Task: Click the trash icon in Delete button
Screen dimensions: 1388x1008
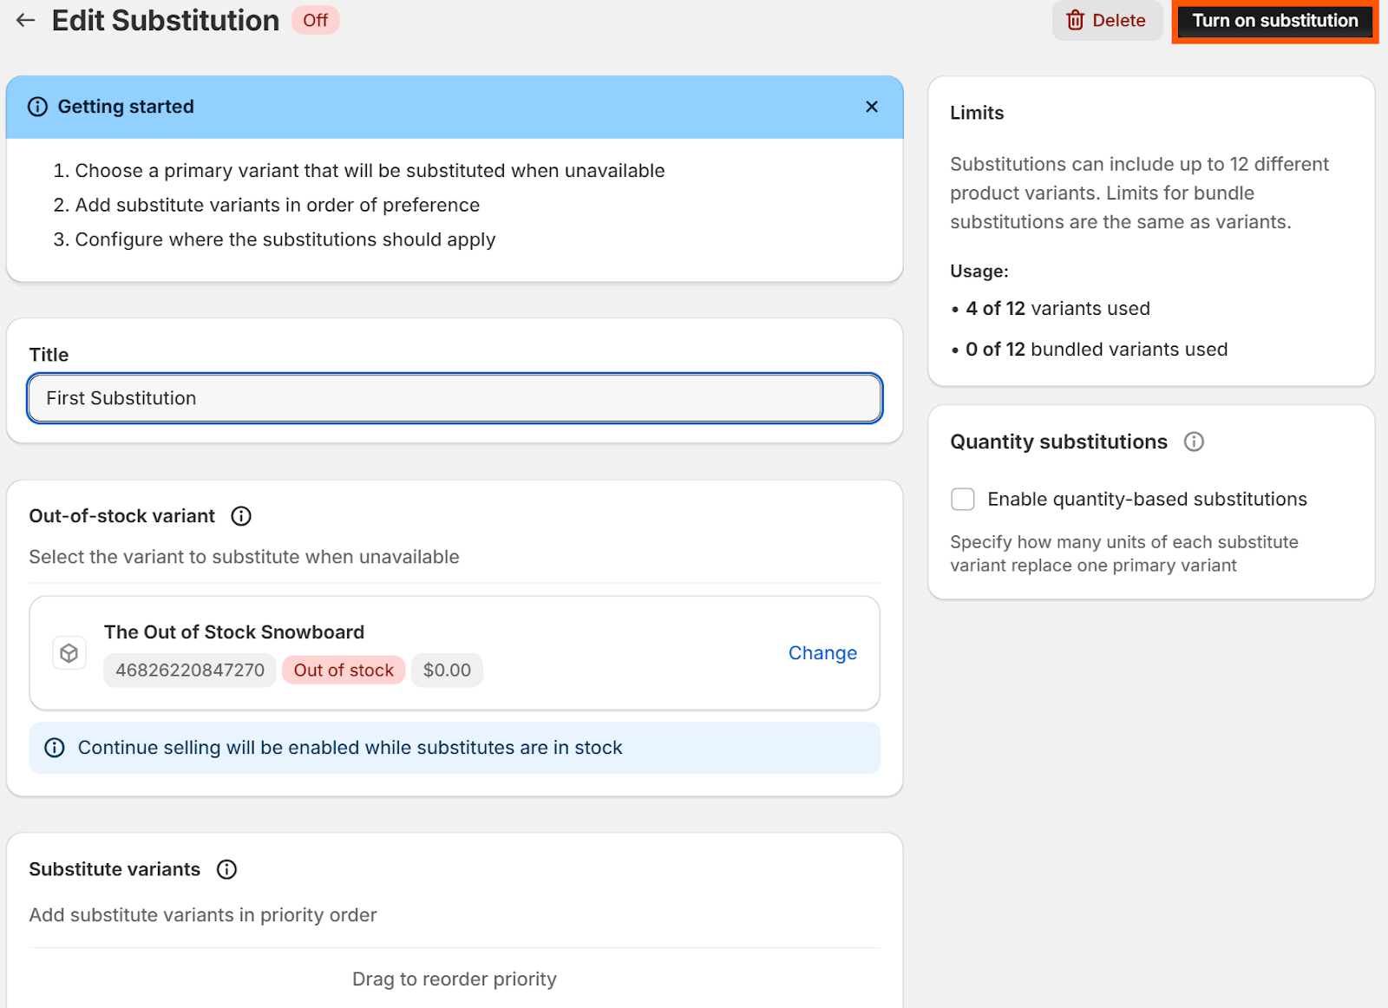Action: tap(1075, 20)
